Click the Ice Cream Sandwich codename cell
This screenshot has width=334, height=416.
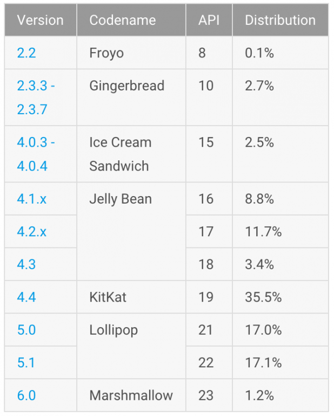(121, 154)
